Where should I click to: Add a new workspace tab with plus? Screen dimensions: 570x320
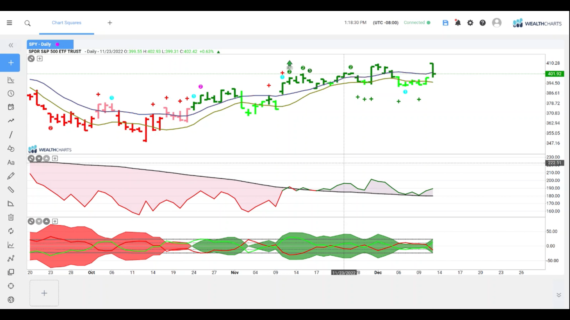coord(110,23)
